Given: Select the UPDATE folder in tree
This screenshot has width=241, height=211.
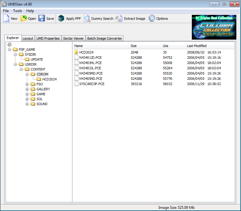Looking at the screenshot, I should [37, 59].
